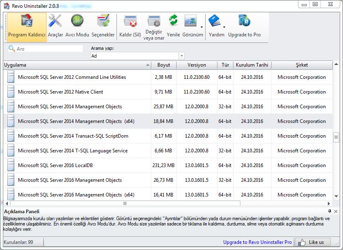
Task: Click the 16,41 MB size cell
Action: (164, 195)
